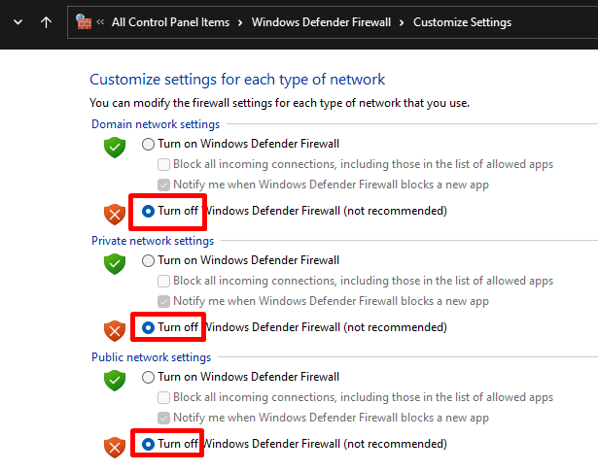Screen dimensions: 598x471
Task: Click the double chevron breadcrumb overflow
Action: pos(101,22)
